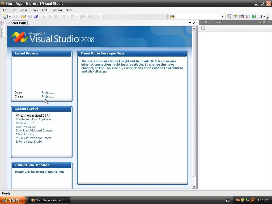Screen dimensions: 272x204
Task: Click the Undo arrow icon
Action: (x=63, y=16)
